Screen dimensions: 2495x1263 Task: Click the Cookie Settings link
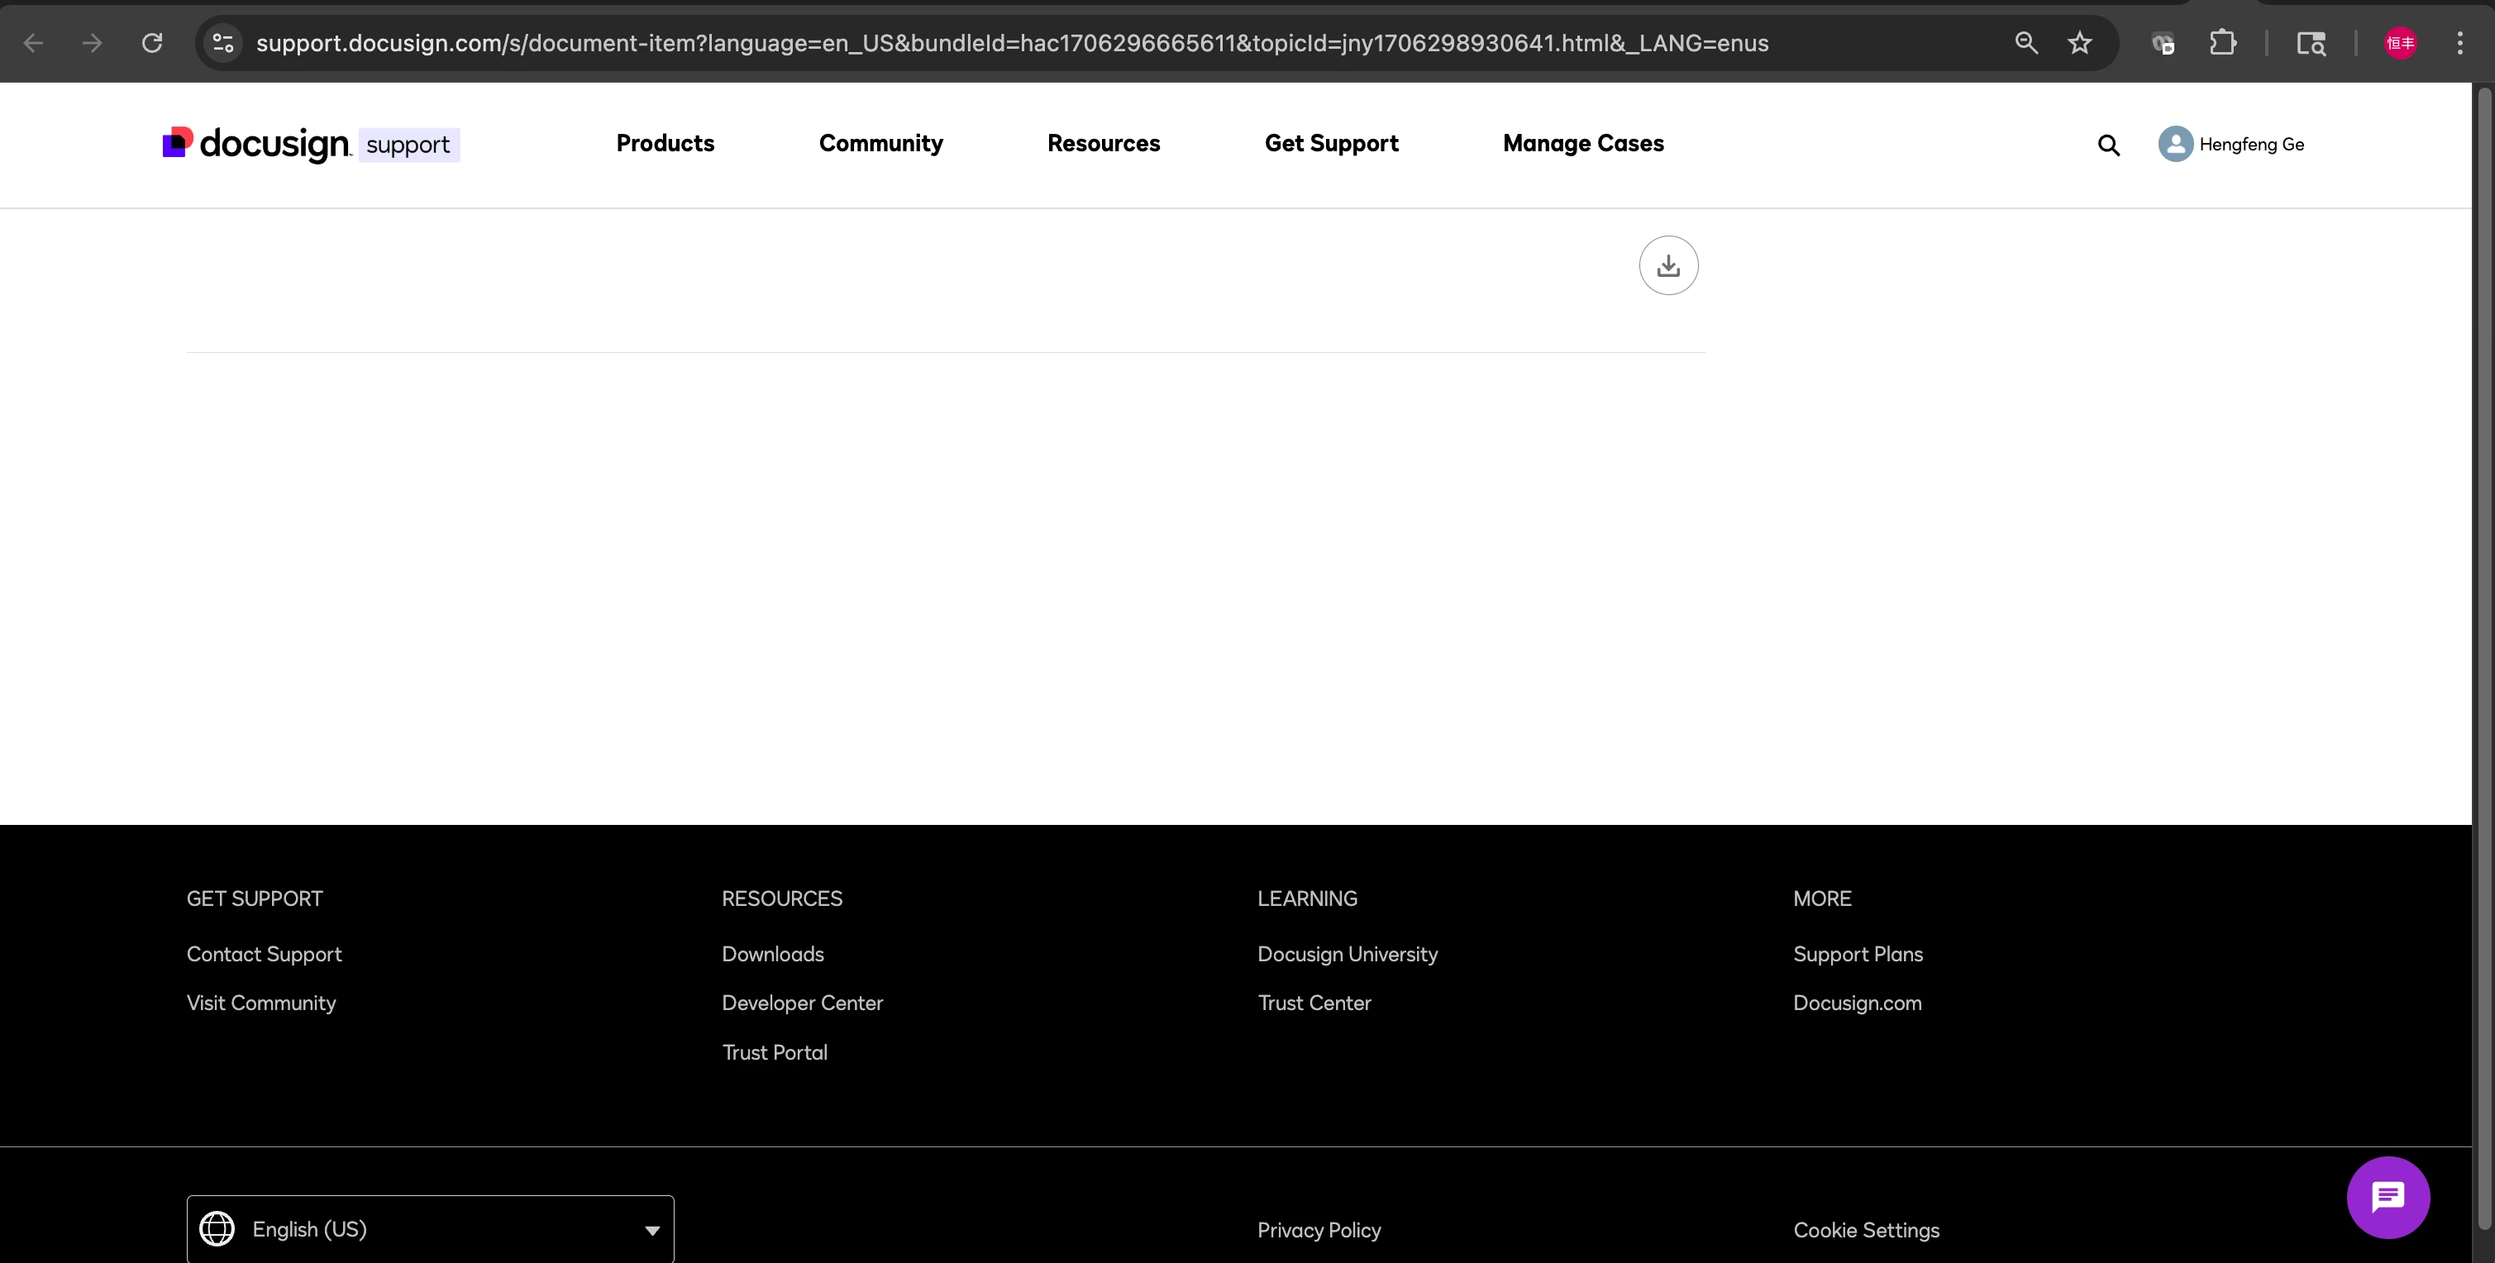click(x=1865, y=1230)
